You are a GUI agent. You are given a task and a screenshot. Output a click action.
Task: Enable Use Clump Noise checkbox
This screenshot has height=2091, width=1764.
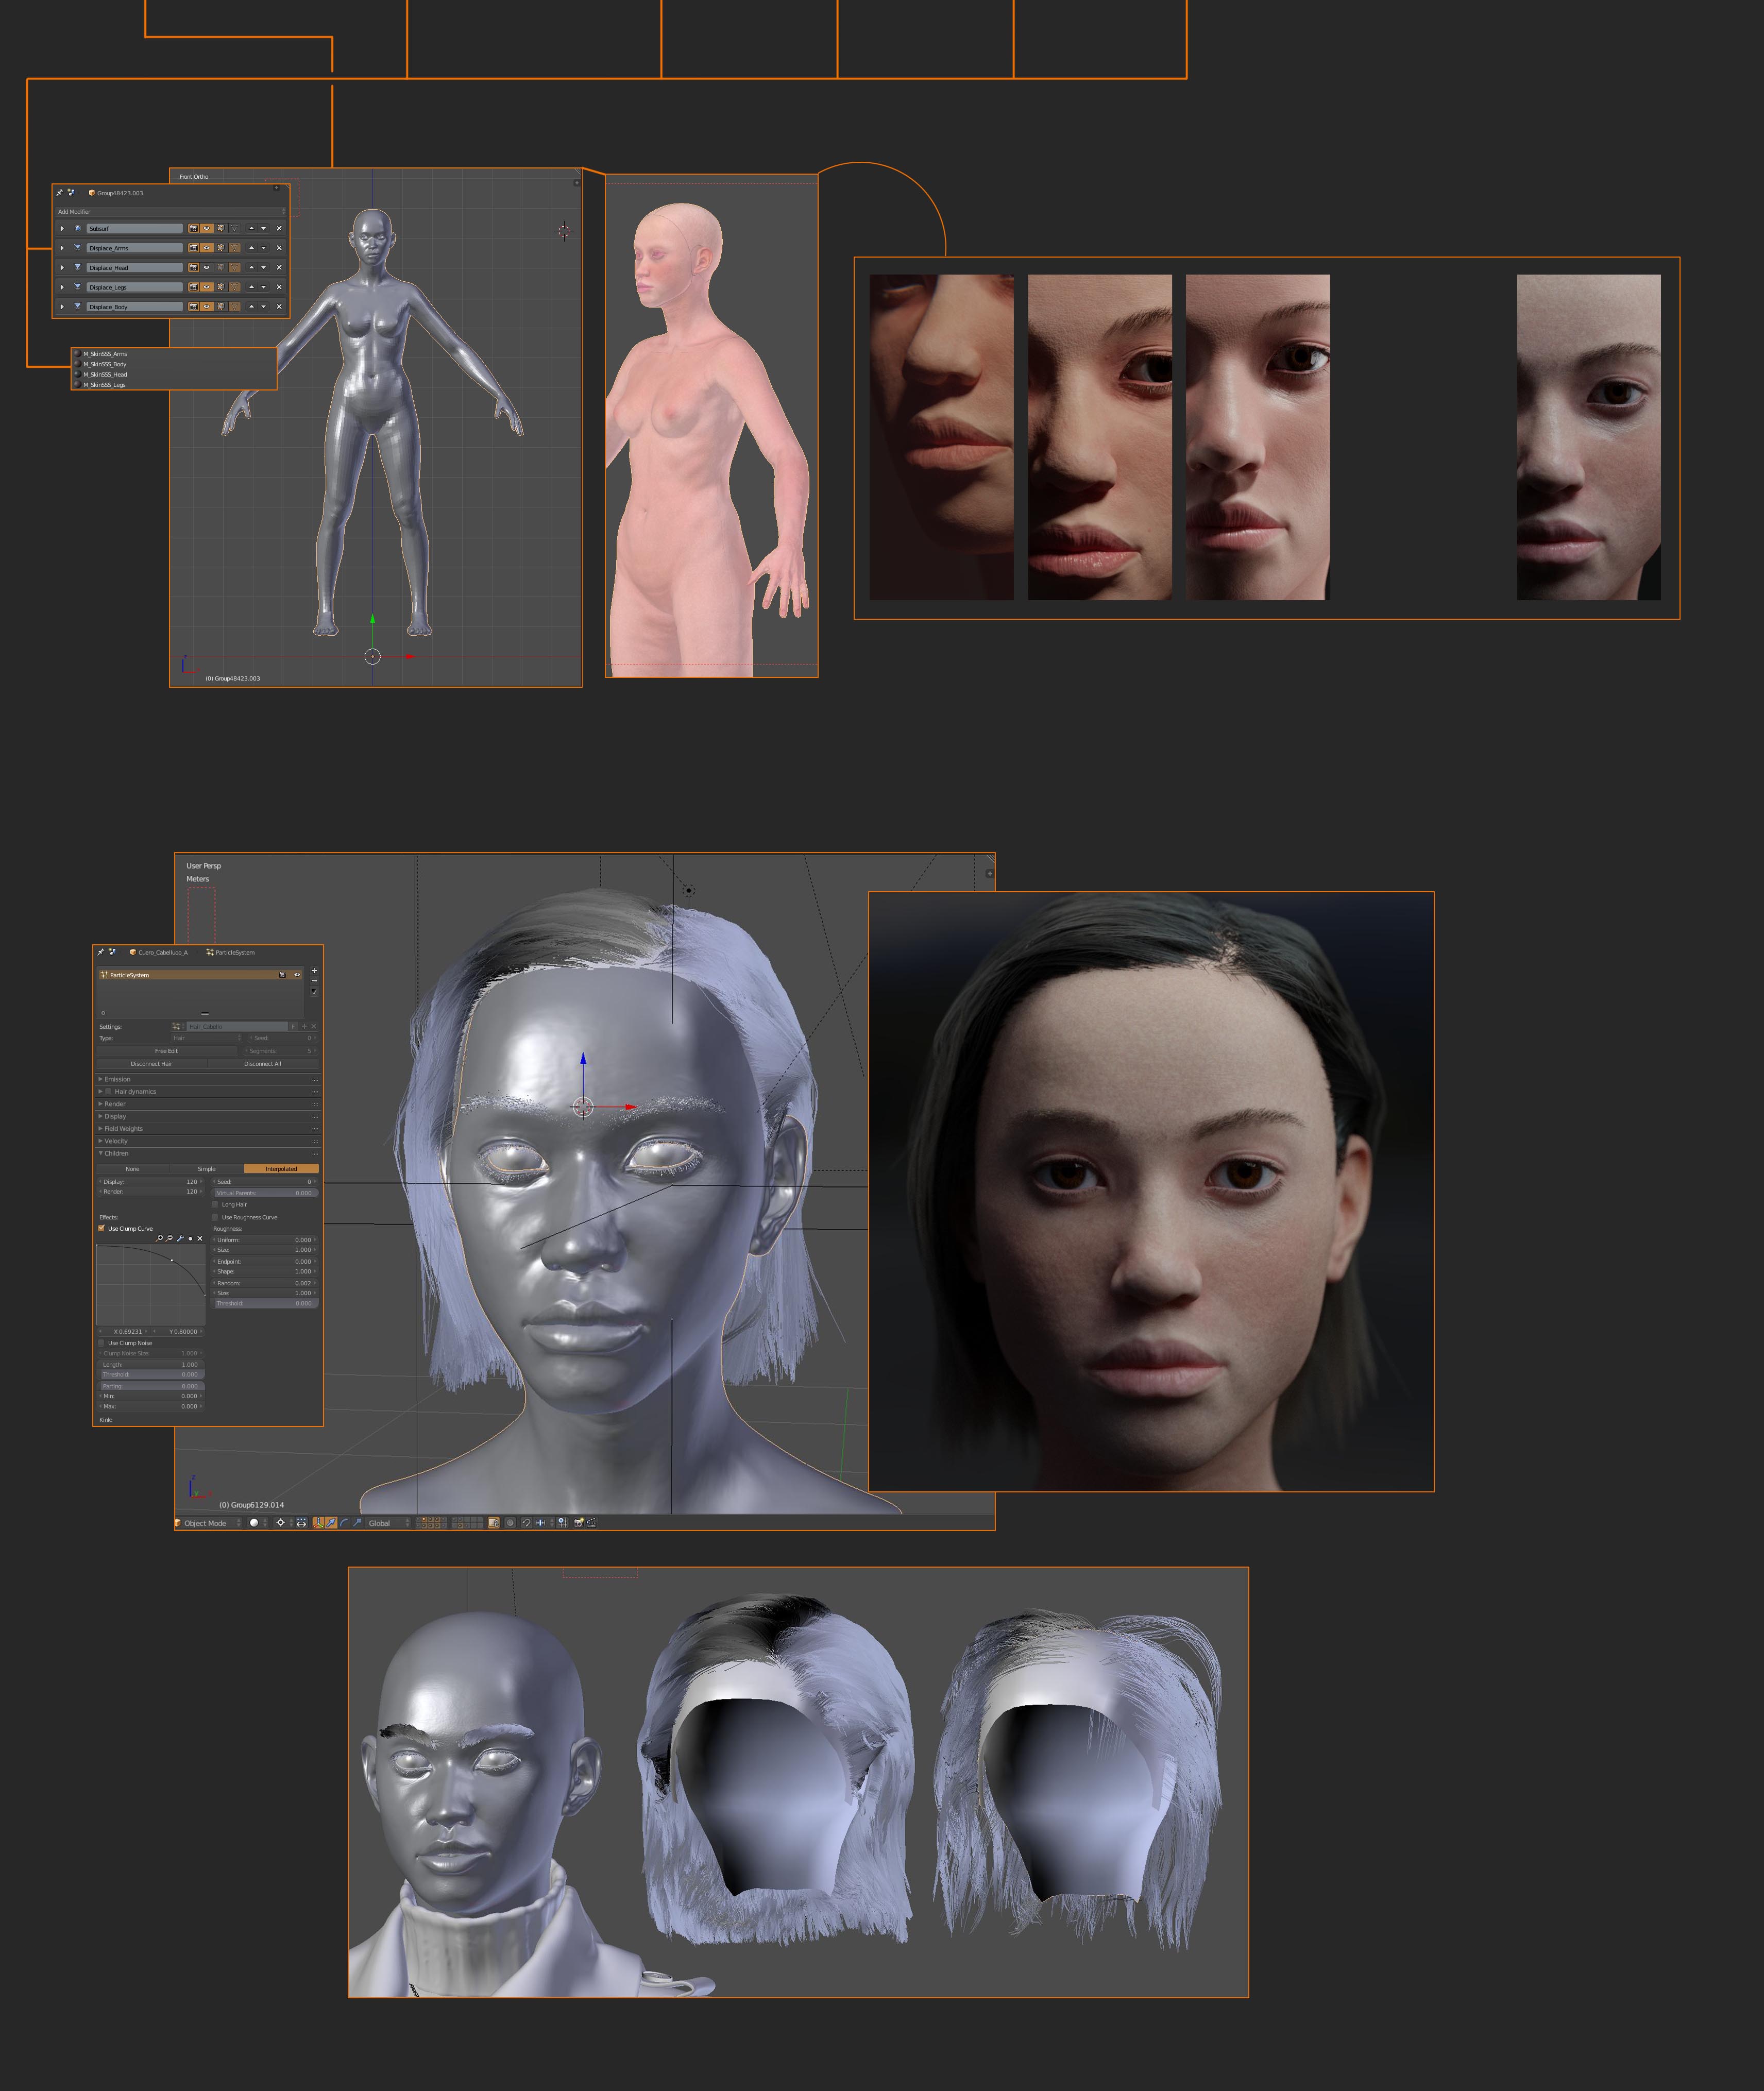[x=102, y=1343]
